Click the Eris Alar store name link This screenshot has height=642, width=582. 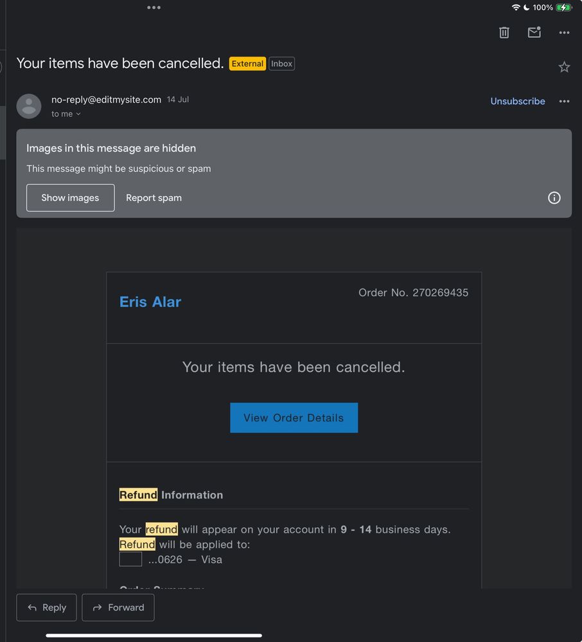pyautogui.click(x=150, y=302)
